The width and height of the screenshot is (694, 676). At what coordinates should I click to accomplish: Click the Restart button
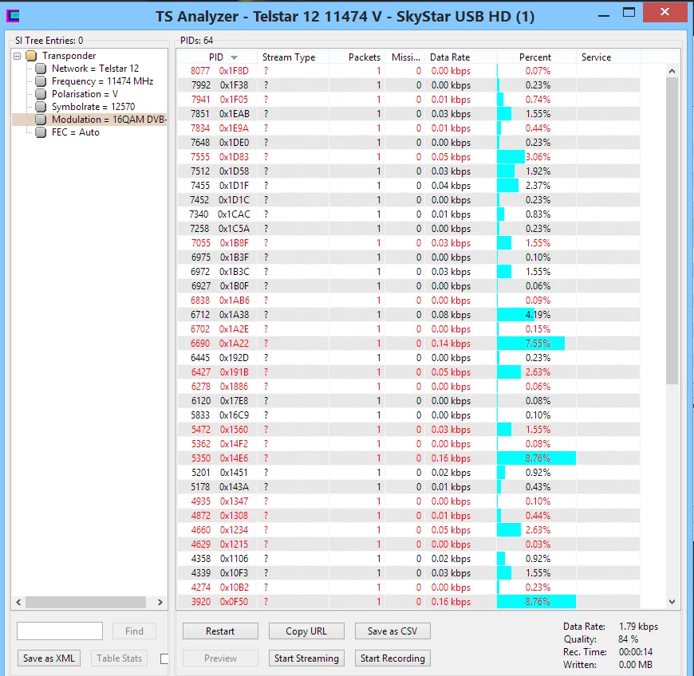[x=220, y=631]
